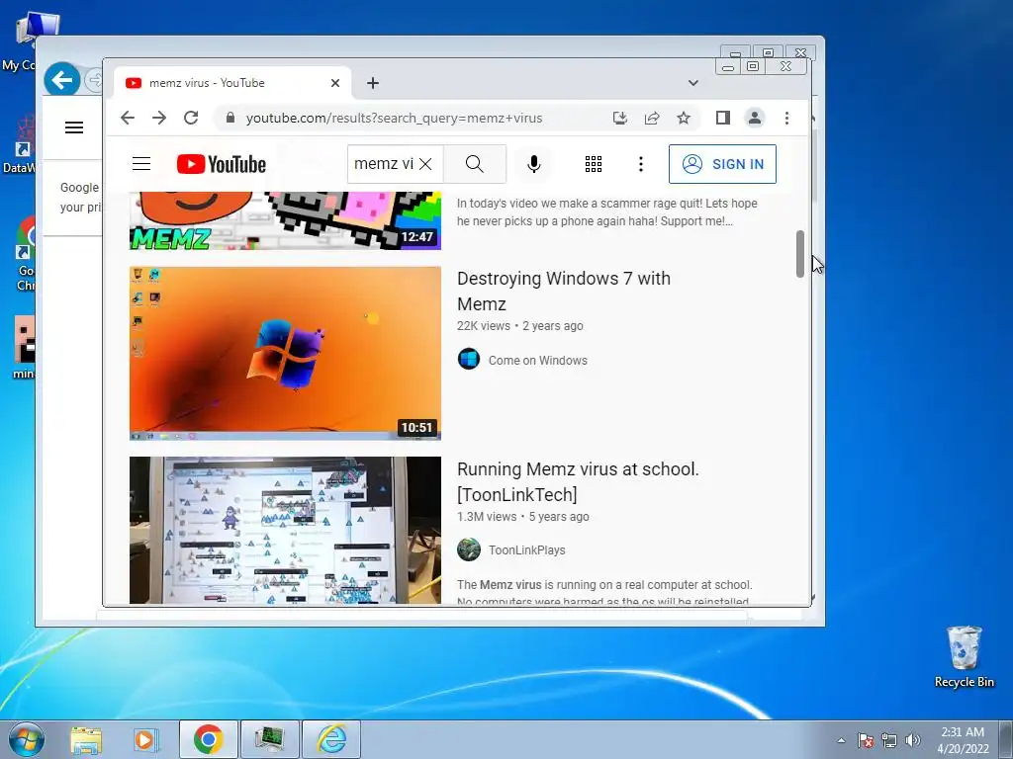Switch to Chrome on the taskbar
Screen dimensions: 1013x759
(208, 739)
